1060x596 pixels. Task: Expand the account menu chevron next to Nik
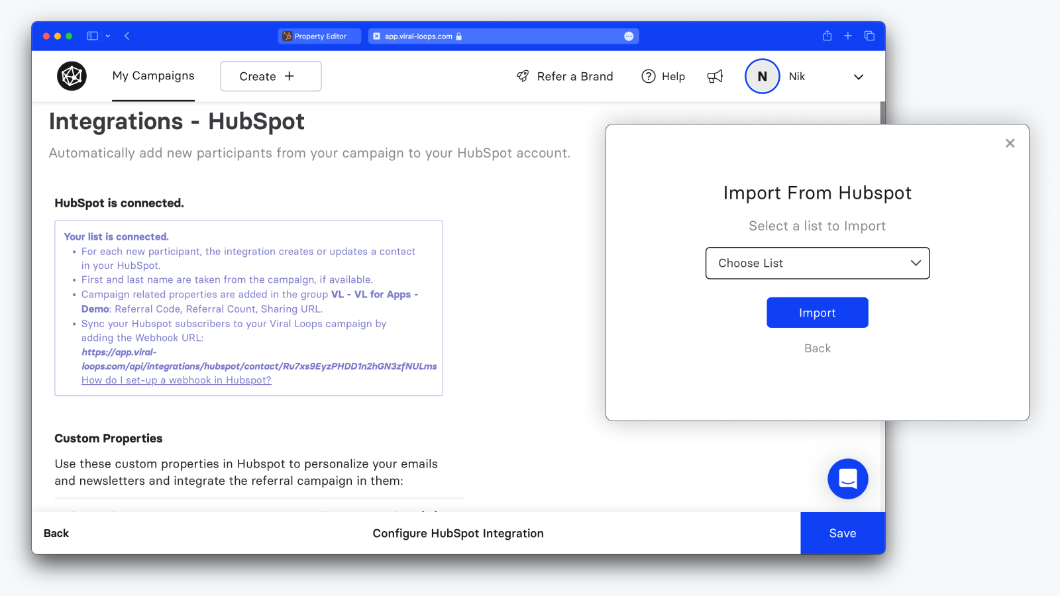pyautogui.click(x=858, y=77)
